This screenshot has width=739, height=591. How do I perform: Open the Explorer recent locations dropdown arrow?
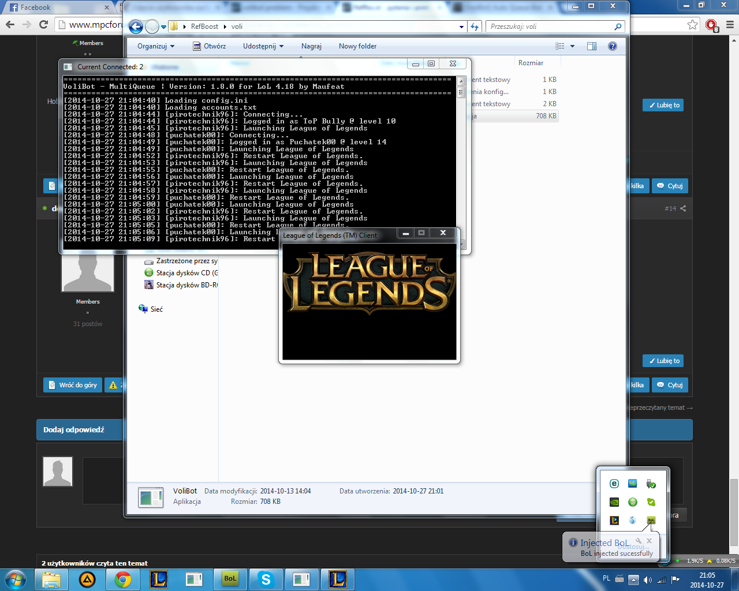pos(164,27)
